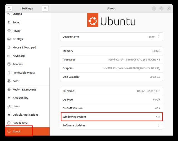Click the Intel Core i3-10100F processor value
178x141 pixels.
pyautogui.click(x=134, y=60)
